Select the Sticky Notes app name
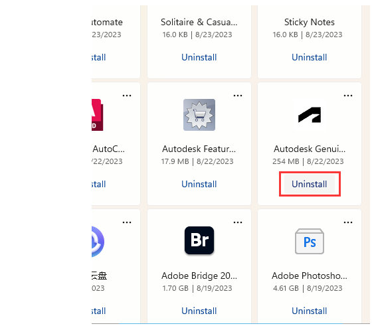The width and height of the screenshot is (372, 326). 310,22
